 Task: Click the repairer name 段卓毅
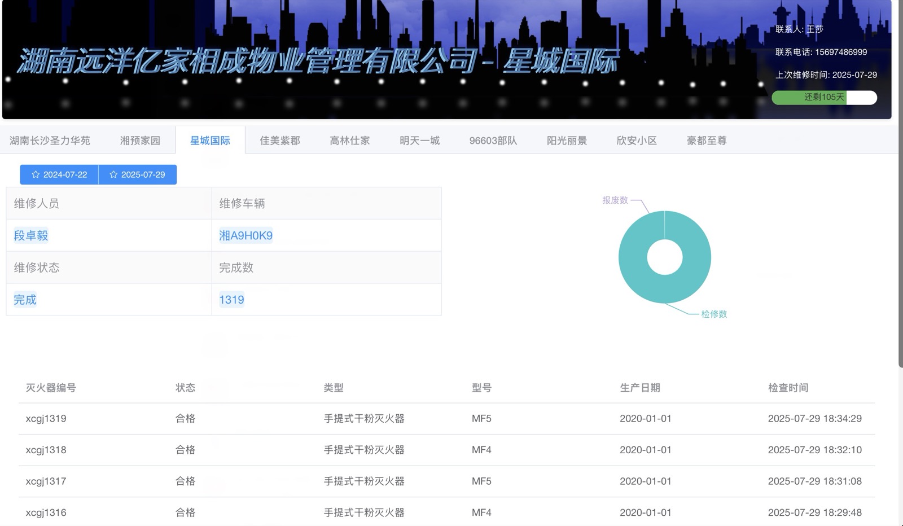click(31, 235)
